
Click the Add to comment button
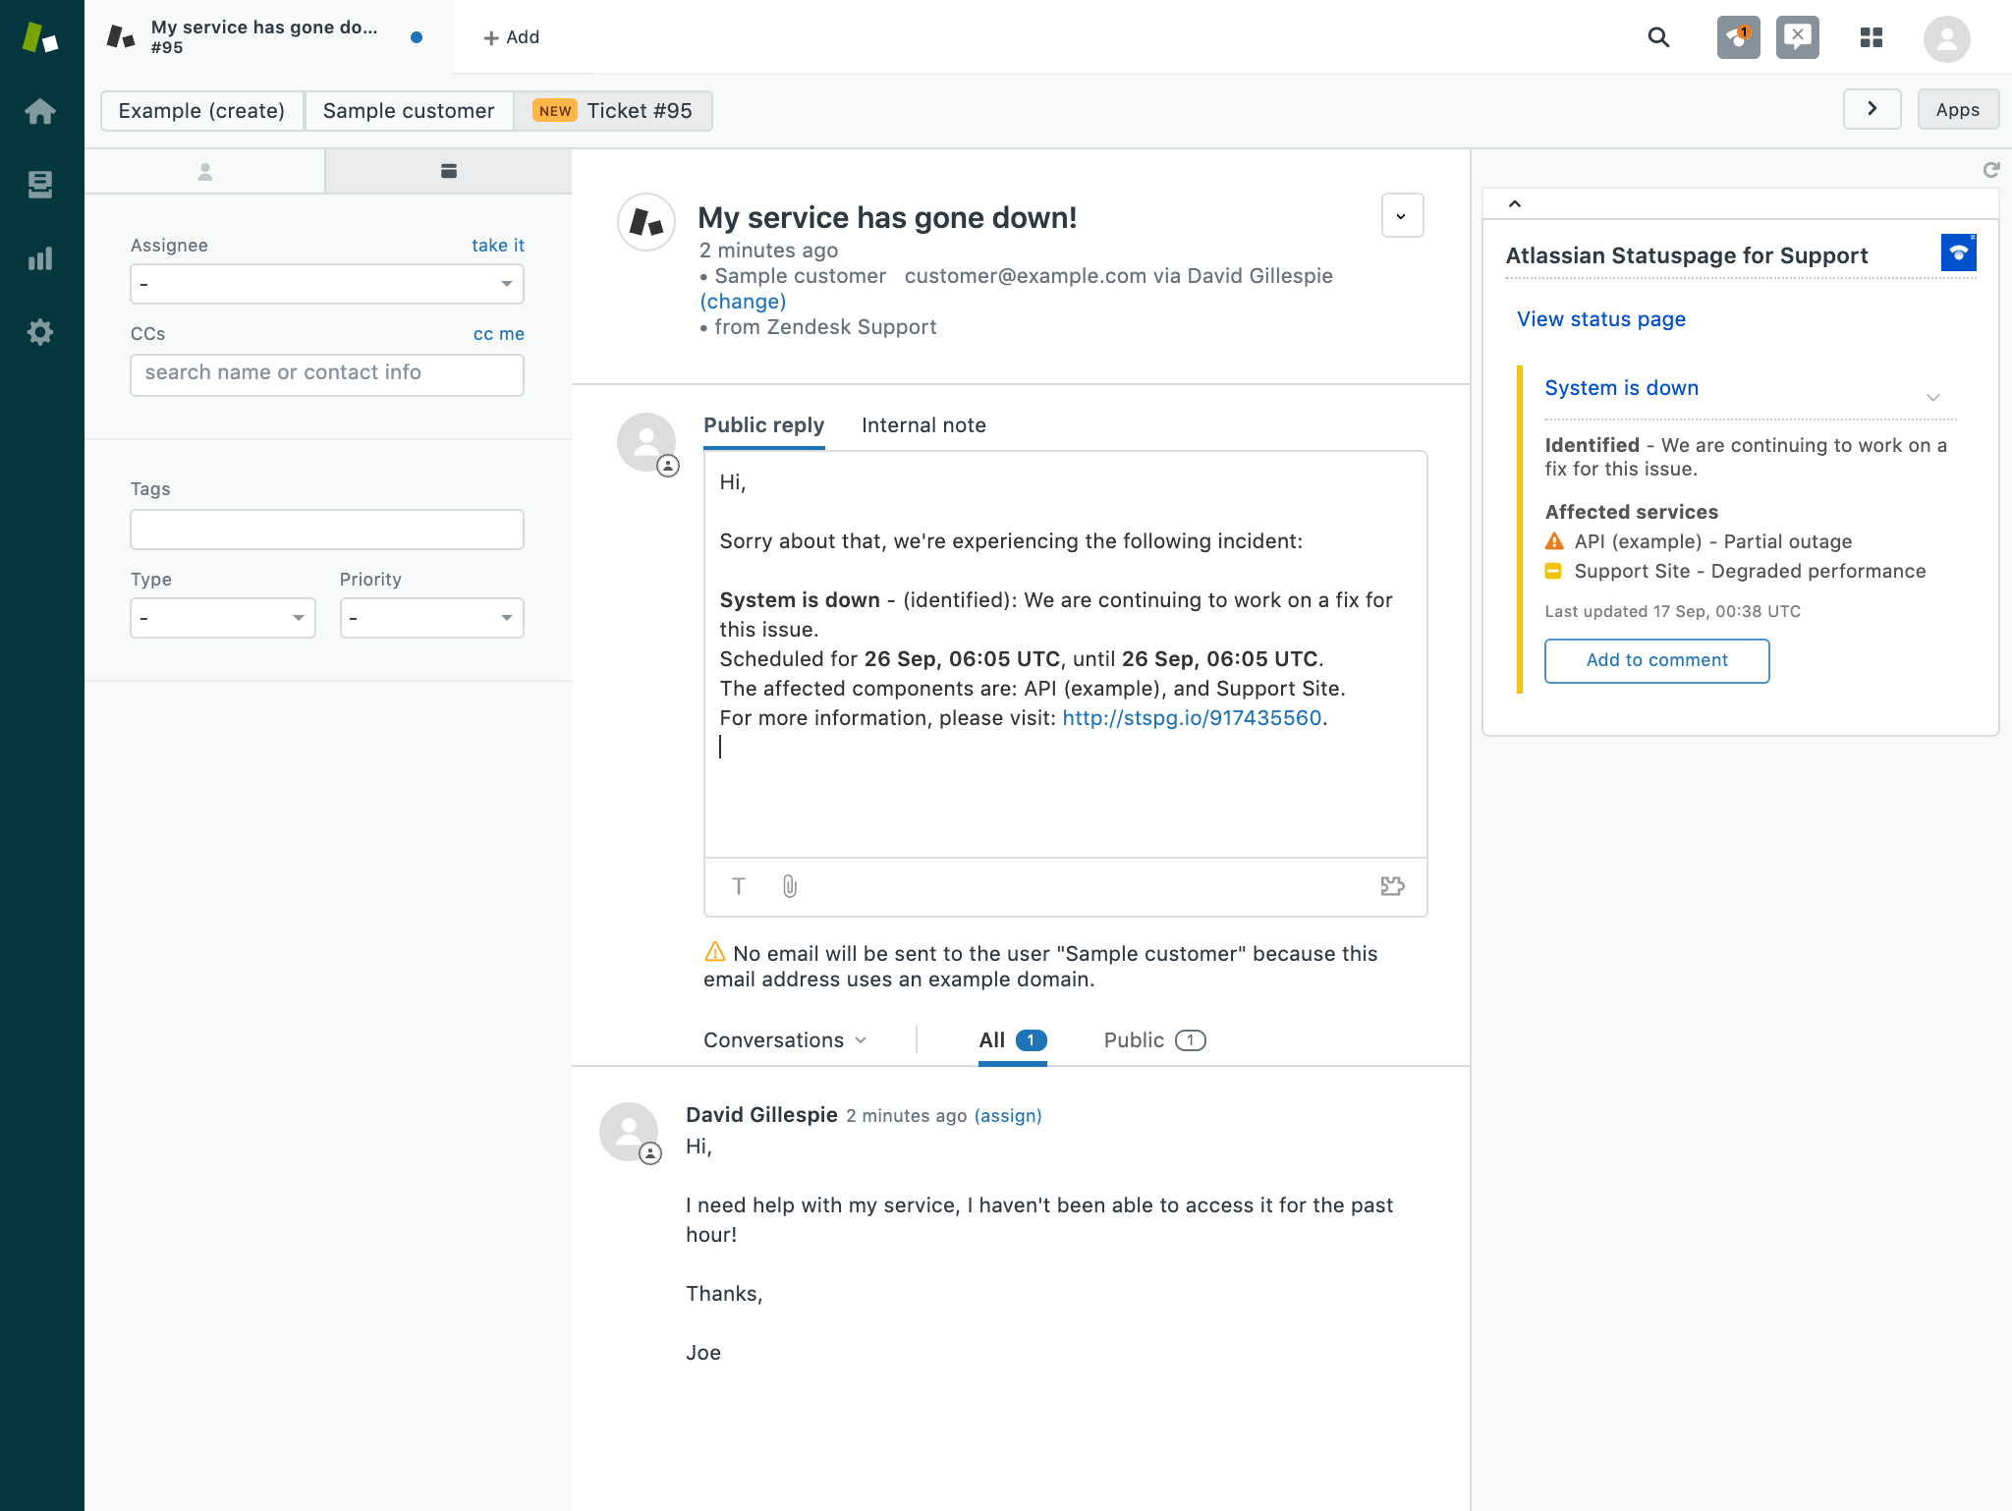click(1656, 660)
